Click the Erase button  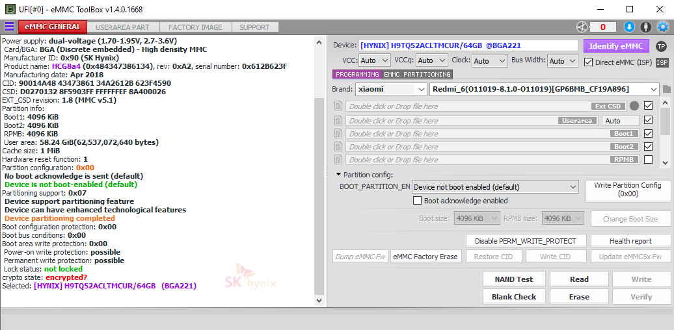[x=579, y=296]
